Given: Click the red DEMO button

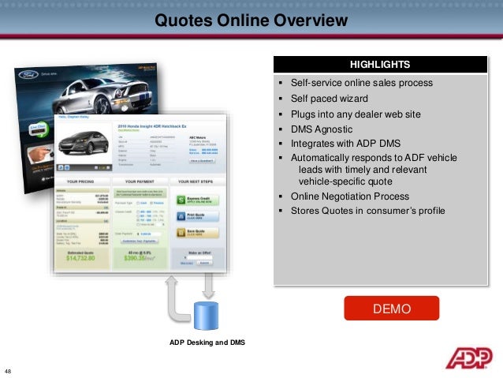Looking at the screenshot, I should pos(391,309).
